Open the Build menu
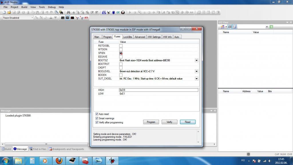This screenshot has width=293, height=165. click(x=24, y=7)
